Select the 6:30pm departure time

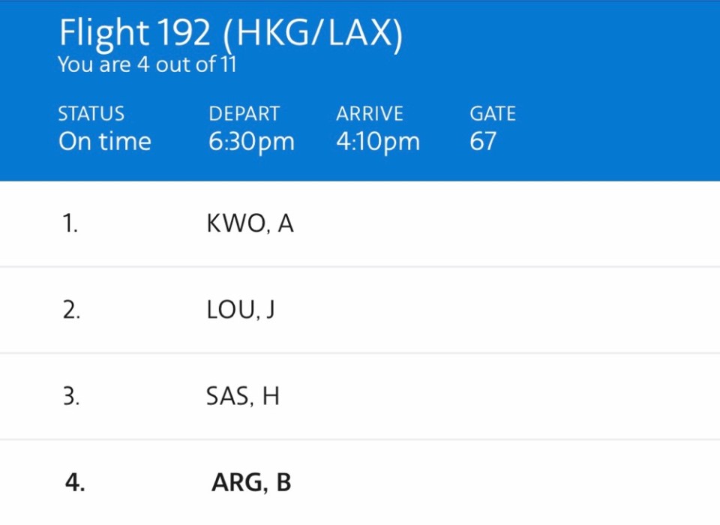pyautogui.click(x=250, y=142)
